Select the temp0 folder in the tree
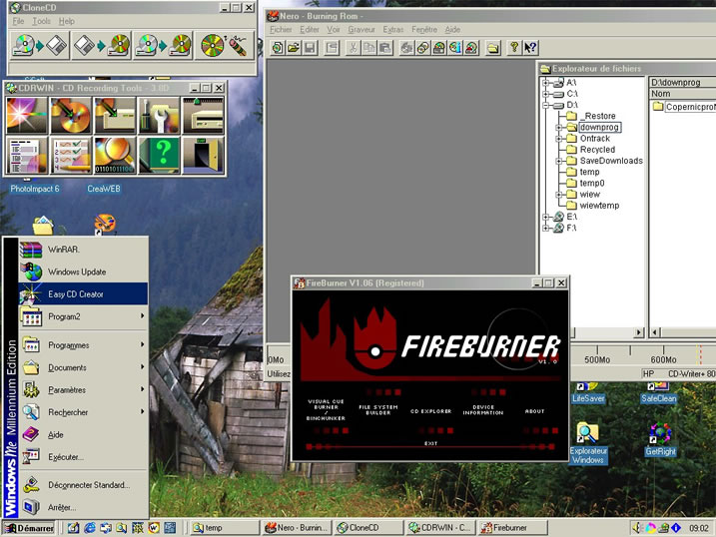This screenshot has height=537, width=716. [x=592, y=183]
